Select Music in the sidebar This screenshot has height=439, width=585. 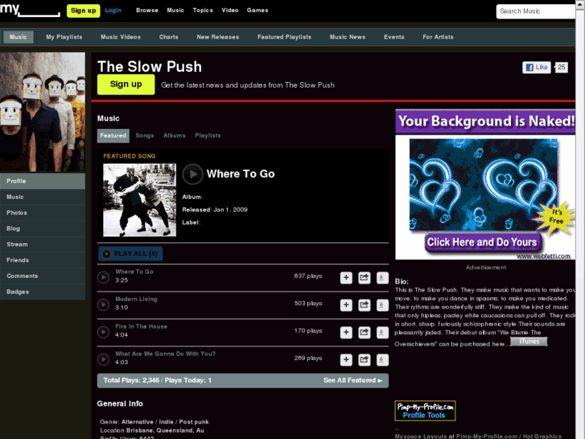point(43,197)
